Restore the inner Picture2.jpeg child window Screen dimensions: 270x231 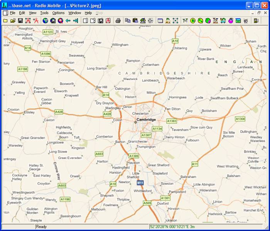pyautogui.click(x=259, y=13)
